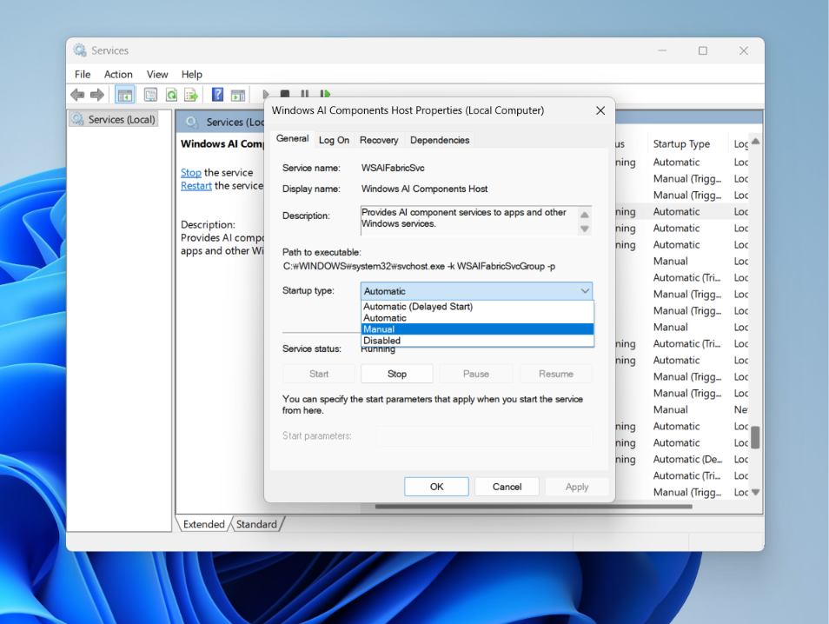829x624 pixels.
Task: Open the Dependencies tab
Action: [x=440, y=140]
